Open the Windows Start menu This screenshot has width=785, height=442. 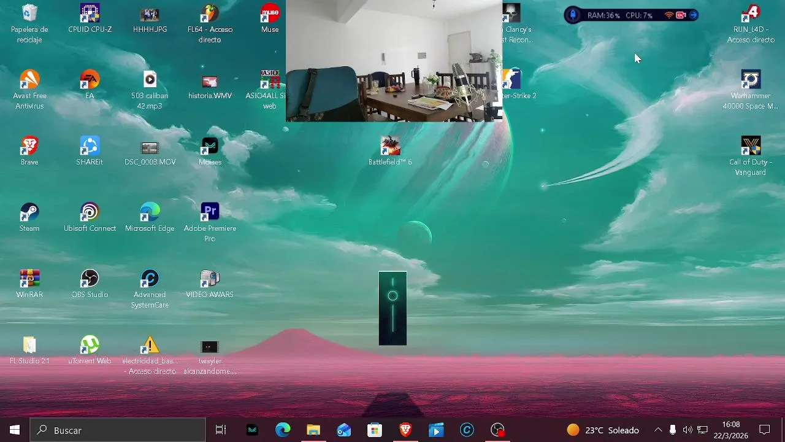click(x=15, y=430)
